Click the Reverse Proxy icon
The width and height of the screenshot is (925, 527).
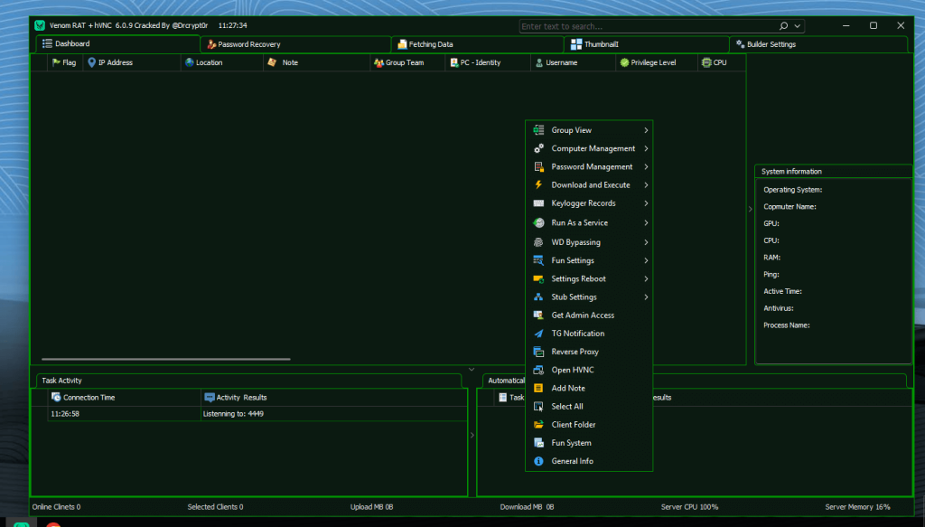click(x=540, y=352)
